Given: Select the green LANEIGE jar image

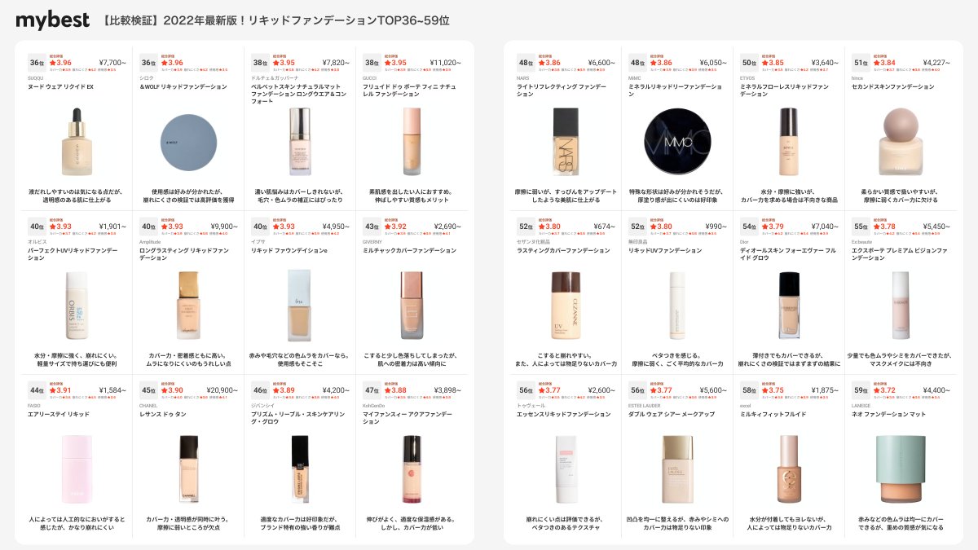Looking at the screenshot, I should point(901,469).
